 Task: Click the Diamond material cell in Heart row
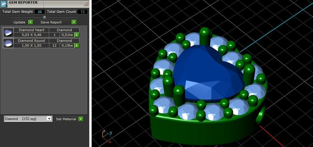point(64,30)
